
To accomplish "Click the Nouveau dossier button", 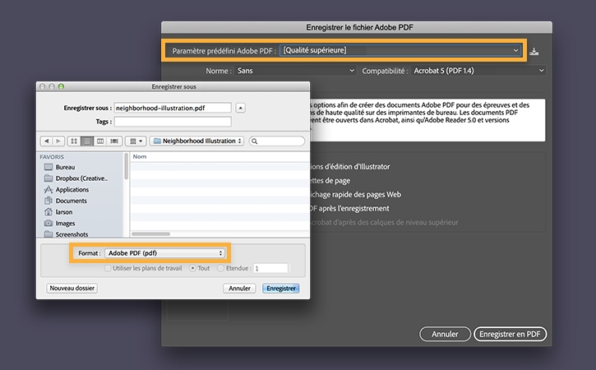I will coord(72,289).
